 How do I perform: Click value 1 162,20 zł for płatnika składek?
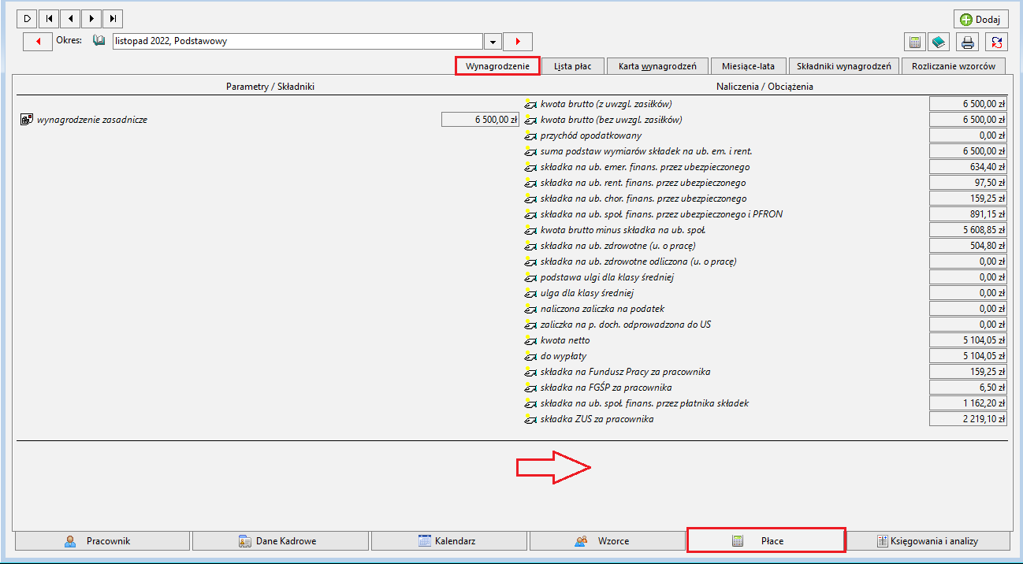(968, 403)
